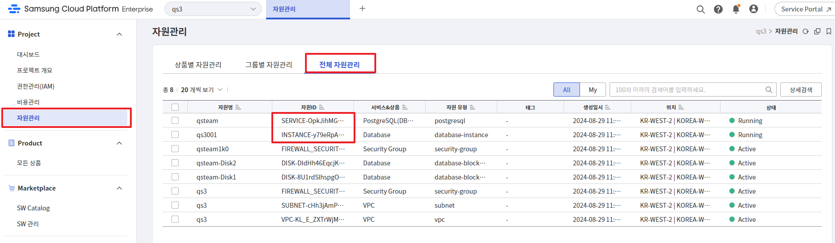Click the search magnifier icon in header

pyautogui.click(x=701, y=9)
